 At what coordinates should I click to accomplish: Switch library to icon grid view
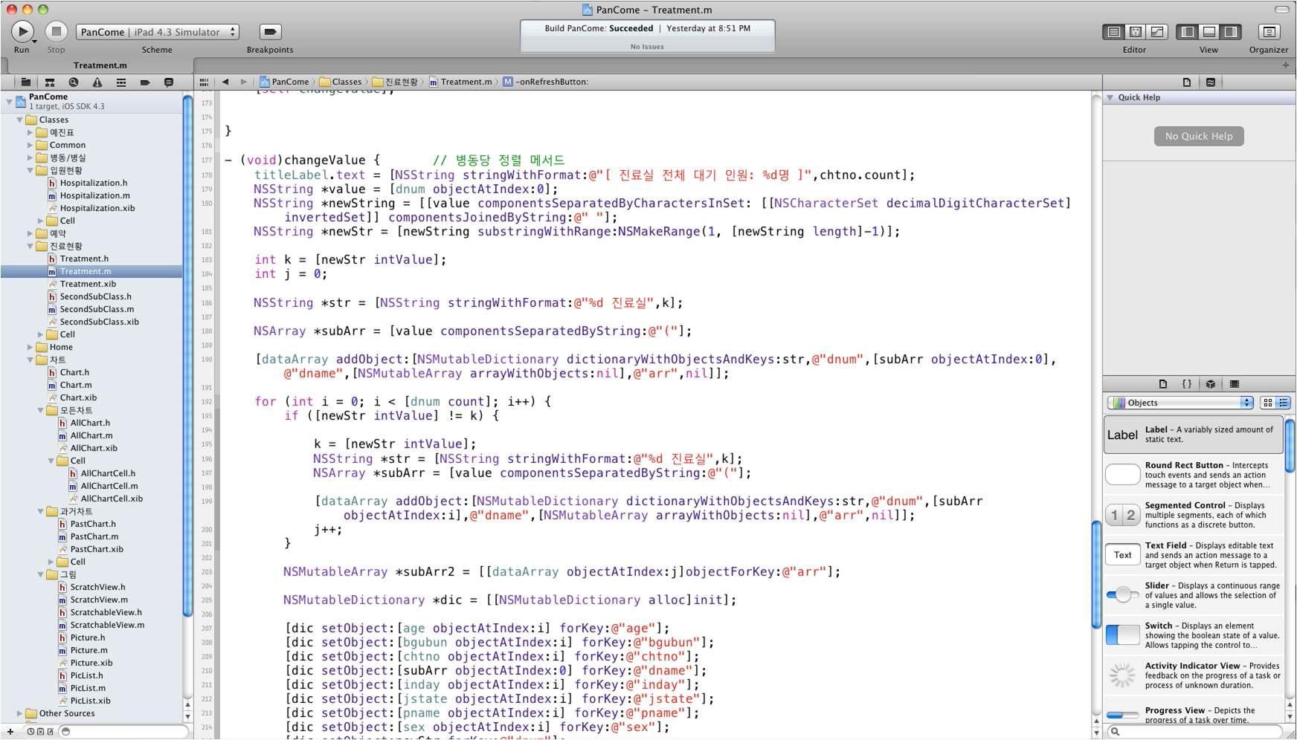pyautogui.click(x=1267, y=403)
